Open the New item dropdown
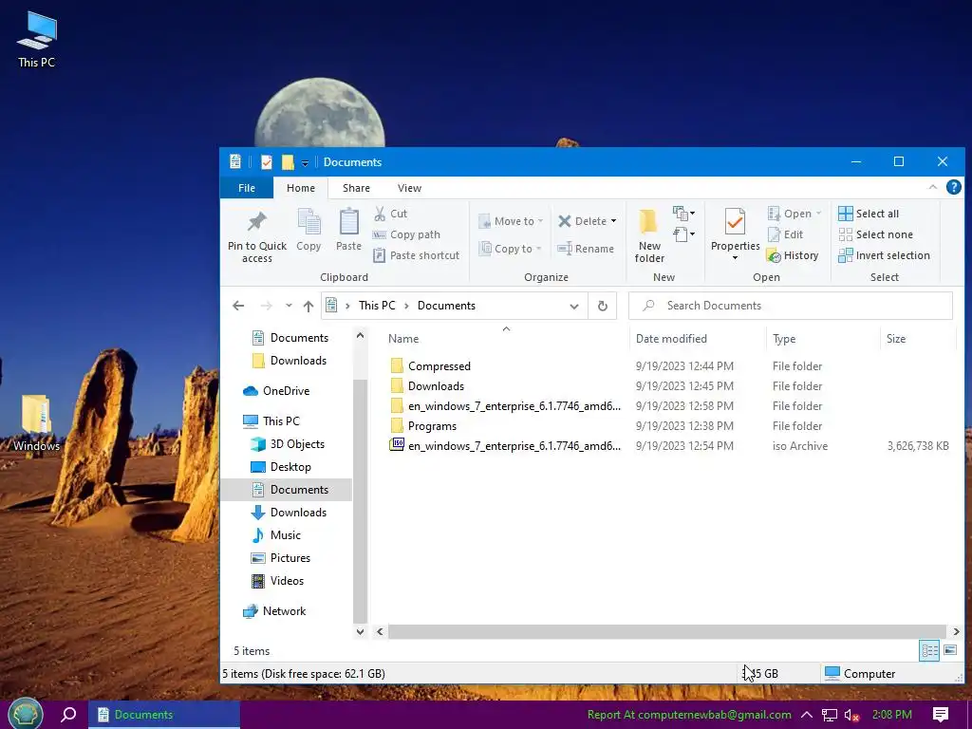The width and height of the screenshot is (972, 729). tap(683, 214)
